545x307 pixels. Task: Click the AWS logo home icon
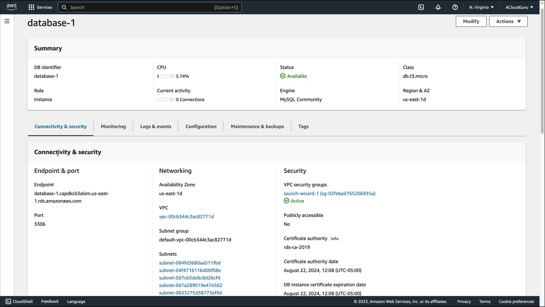pyautogui.click(x=12, y=7)
